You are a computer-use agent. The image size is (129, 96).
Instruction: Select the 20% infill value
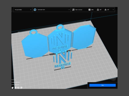[x=92, y=10]
